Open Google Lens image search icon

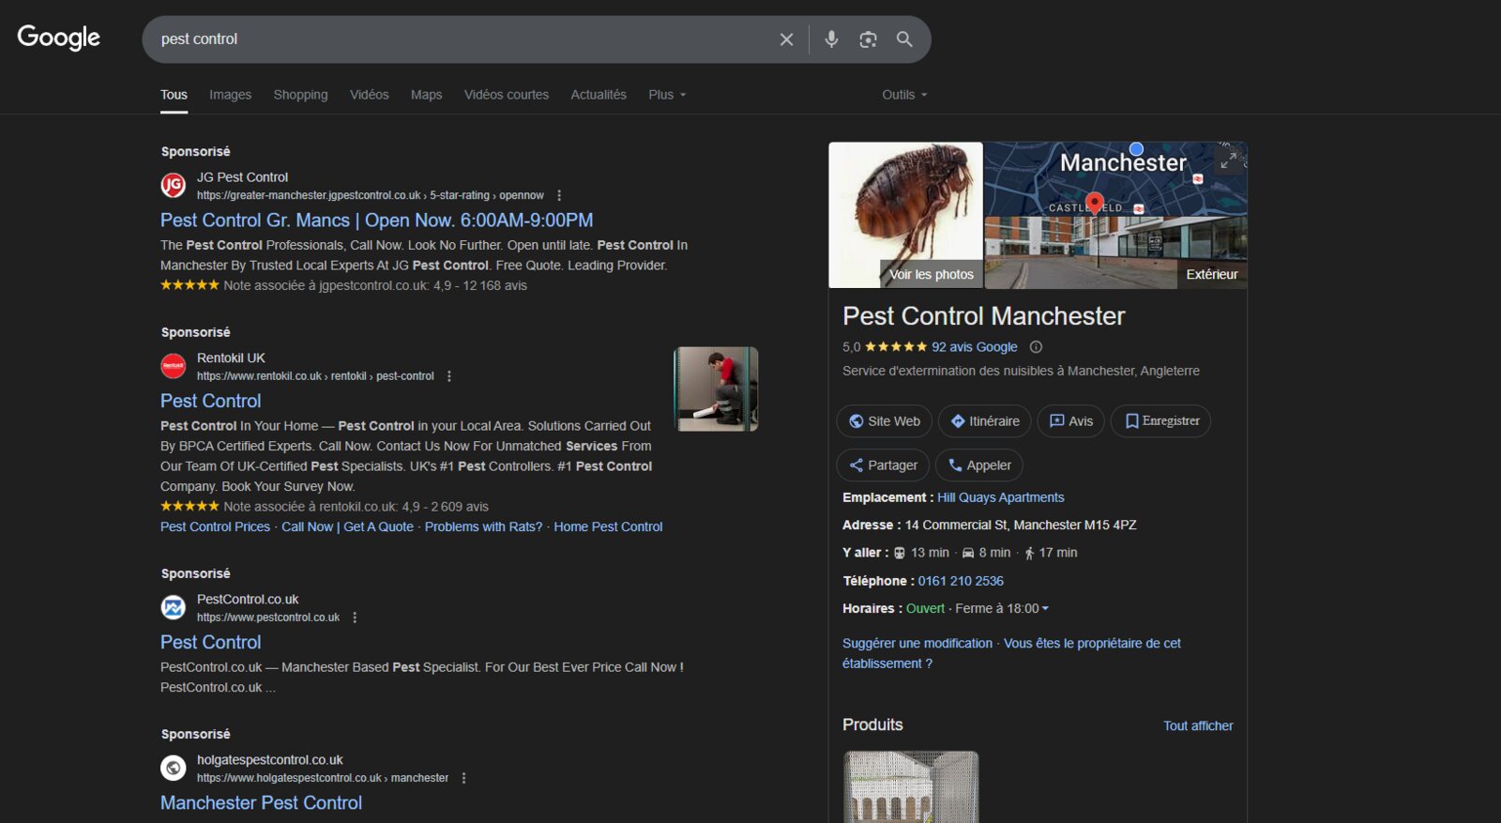pyautogui.click(x=868, y=39)
